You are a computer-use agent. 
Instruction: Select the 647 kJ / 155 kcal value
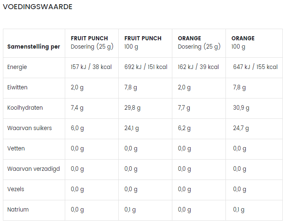click(255, 67)
